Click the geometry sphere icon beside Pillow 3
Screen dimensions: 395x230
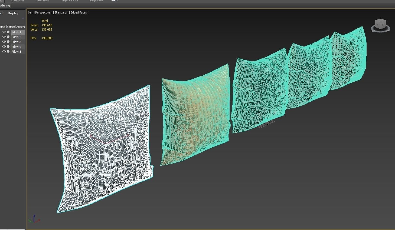8,42
